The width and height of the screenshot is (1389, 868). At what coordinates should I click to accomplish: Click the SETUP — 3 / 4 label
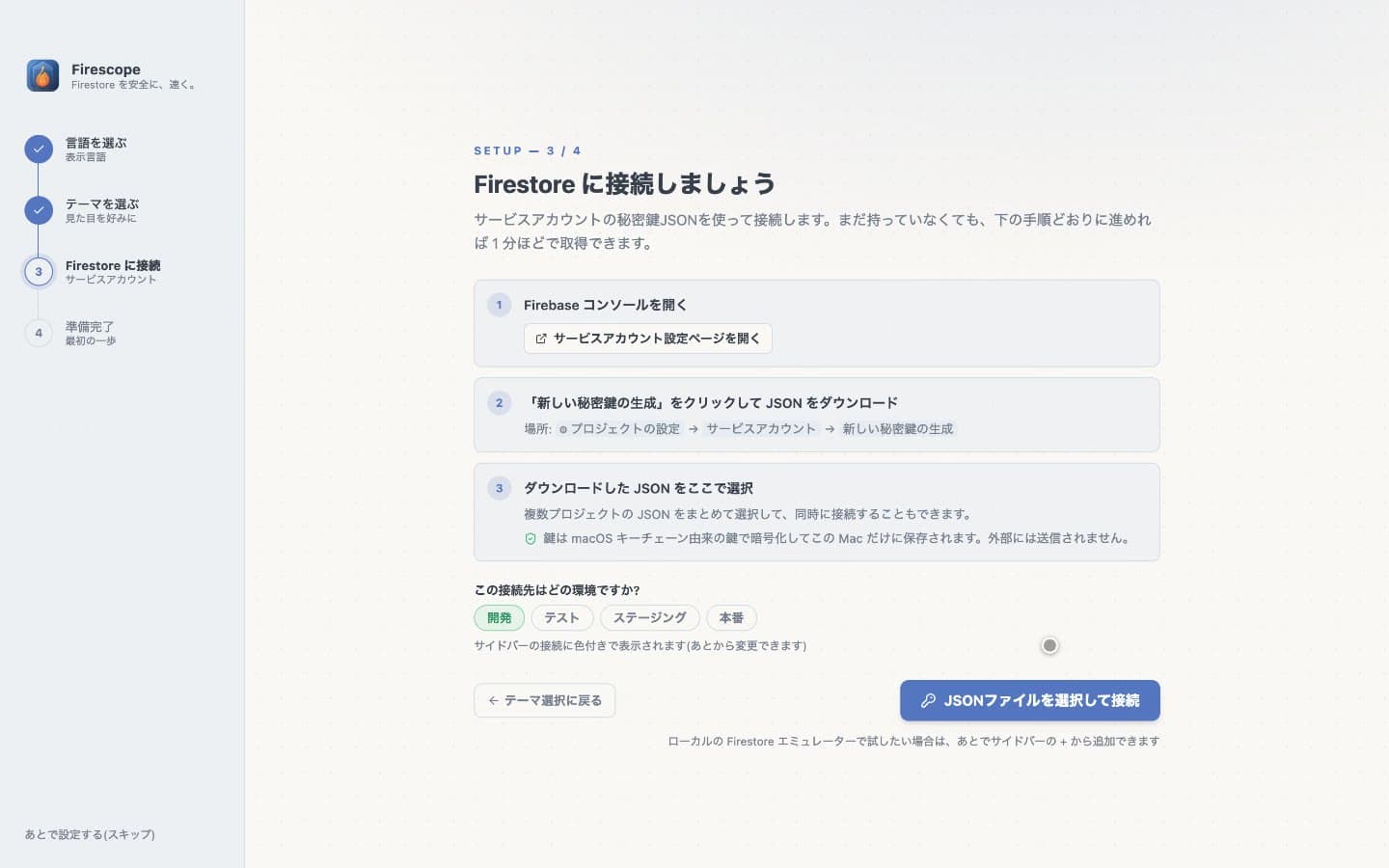tap(528, 150)
